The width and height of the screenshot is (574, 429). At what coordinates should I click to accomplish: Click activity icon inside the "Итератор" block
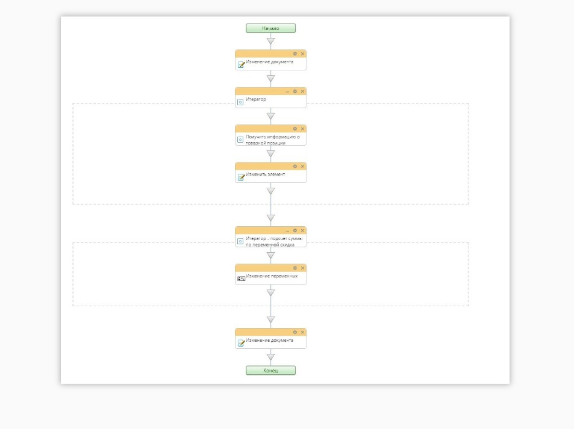pos(240,102)
